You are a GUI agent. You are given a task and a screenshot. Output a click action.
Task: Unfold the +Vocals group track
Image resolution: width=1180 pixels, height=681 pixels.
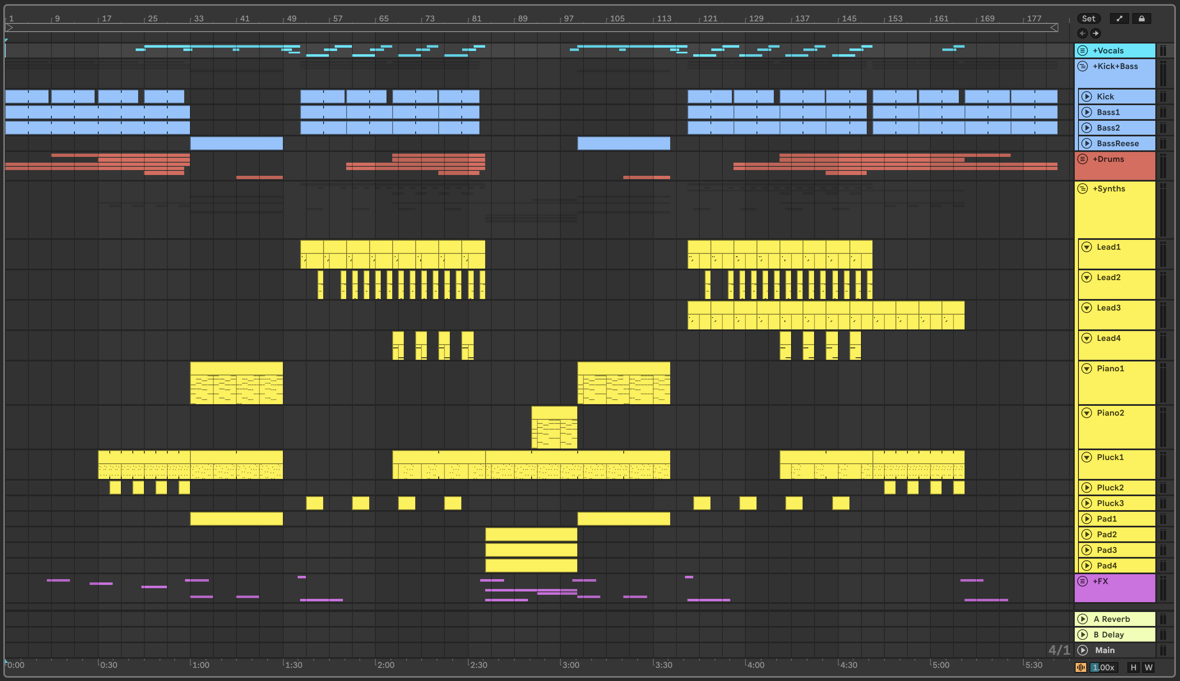point(1083,51)
